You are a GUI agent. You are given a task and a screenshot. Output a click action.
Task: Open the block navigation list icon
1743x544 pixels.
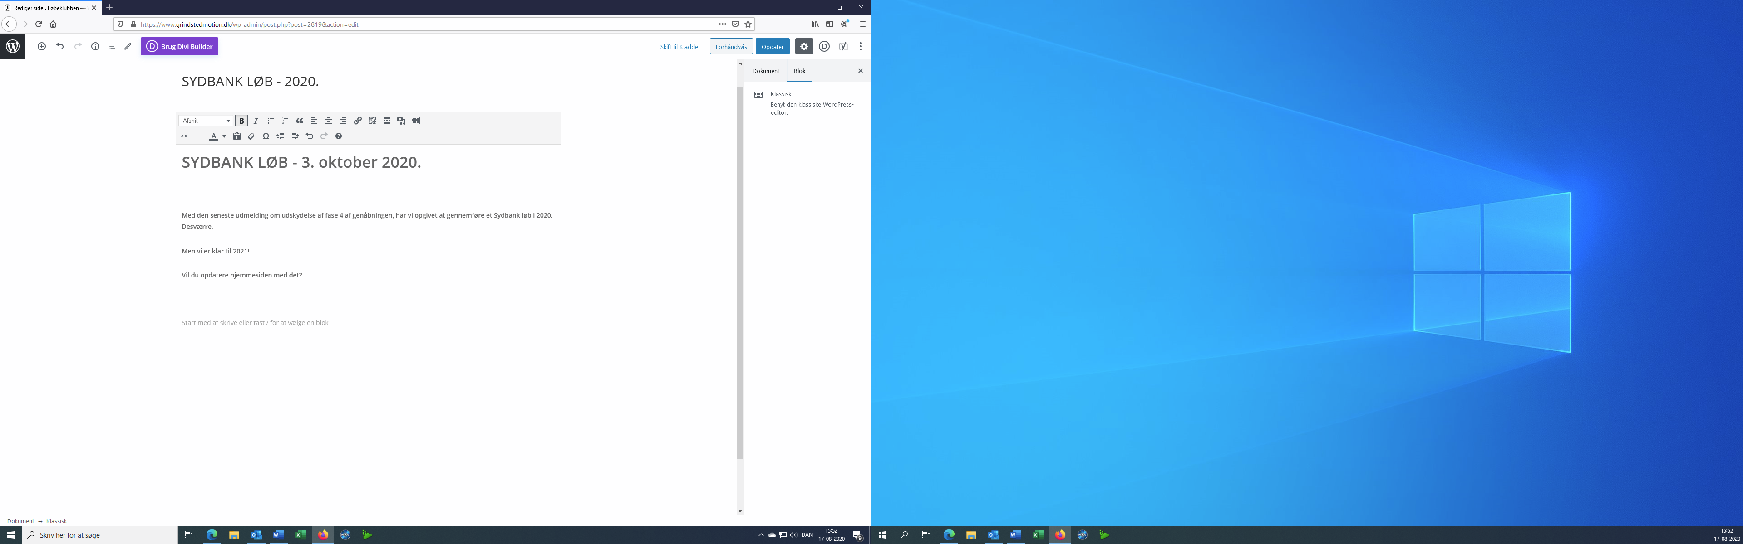112,47
